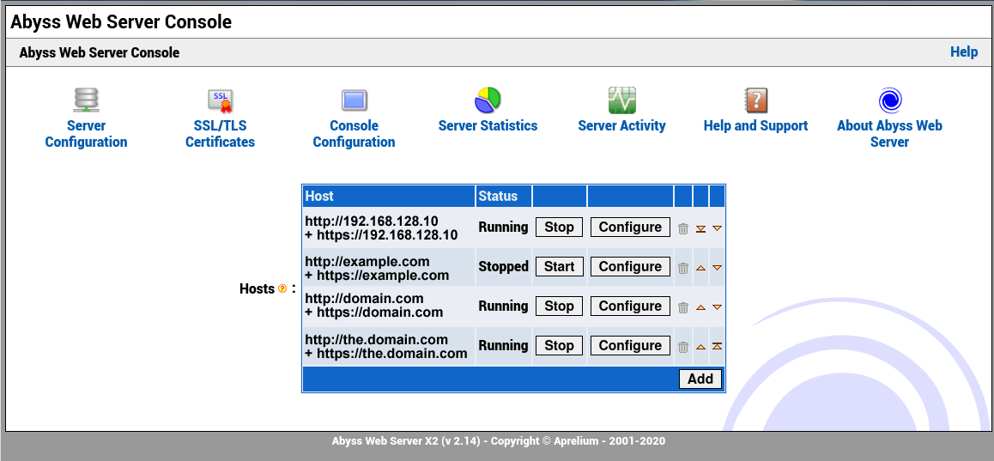Move domain.com host down one position
The width and height of the screenshot is (994, 461).
pyautogui.click(x=717, y=307)
